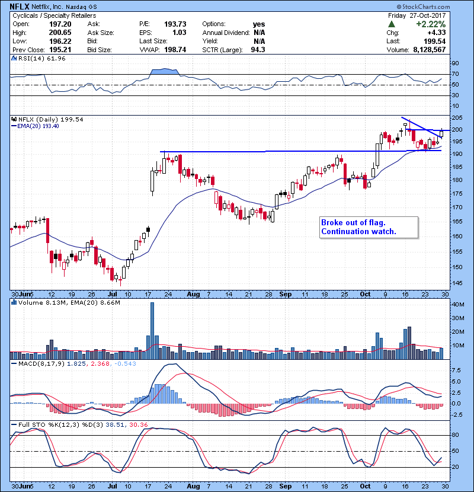The image size is (474, 492).
Task: Click the green up-triangle change icon
Action: (x=391, y=24)
